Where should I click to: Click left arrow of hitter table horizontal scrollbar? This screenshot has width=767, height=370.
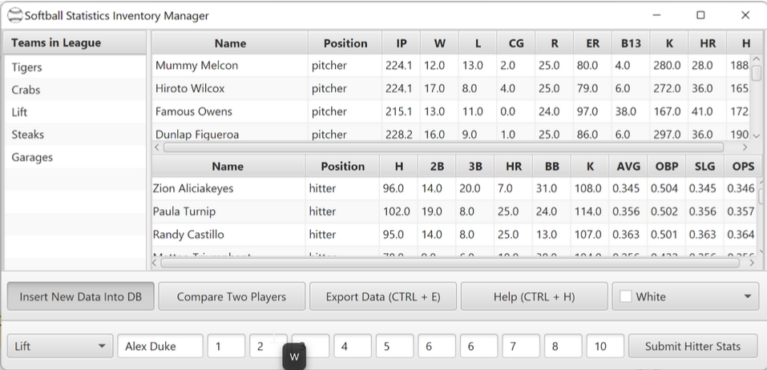point(155,263)
